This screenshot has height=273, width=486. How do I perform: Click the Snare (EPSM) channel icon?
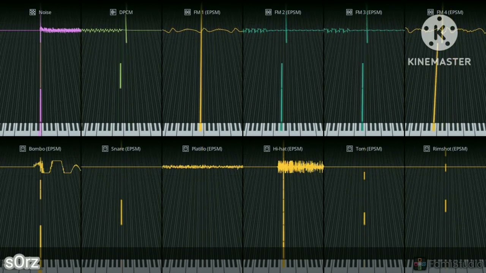[105, 149]
